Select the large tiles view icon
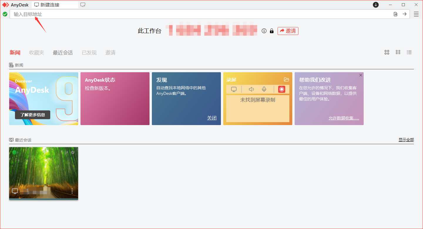This screenshot has height=229, width=423. (x=387, y=52)
